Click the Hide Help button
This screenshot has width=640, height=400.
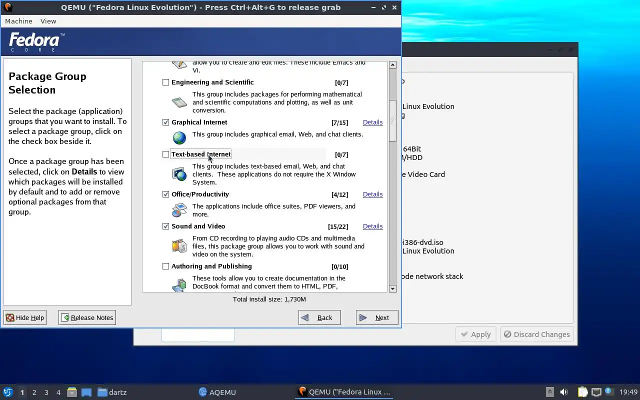tap(25, 317)
